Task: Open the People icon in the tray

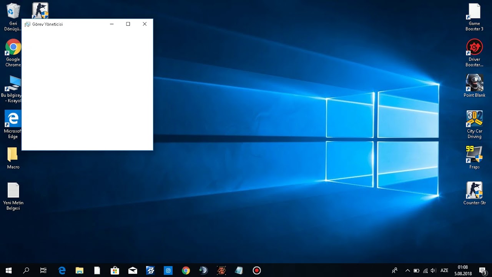Action: coord(395,270)
